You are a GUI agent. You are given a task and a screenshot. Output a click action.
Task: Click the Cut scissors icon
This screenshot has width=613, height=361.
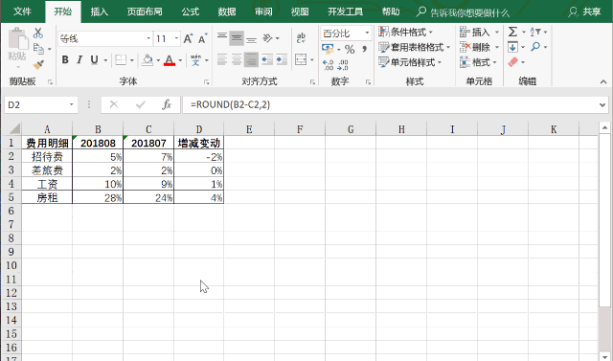(x=38, y=33)
